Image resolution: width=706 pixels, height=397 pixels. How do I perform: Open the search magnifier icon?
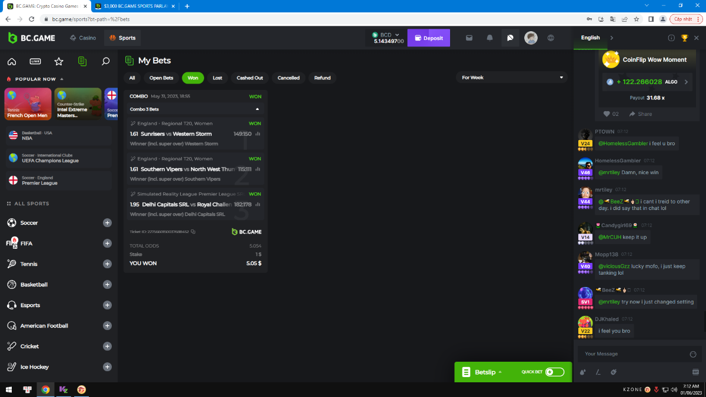point(106,61)
